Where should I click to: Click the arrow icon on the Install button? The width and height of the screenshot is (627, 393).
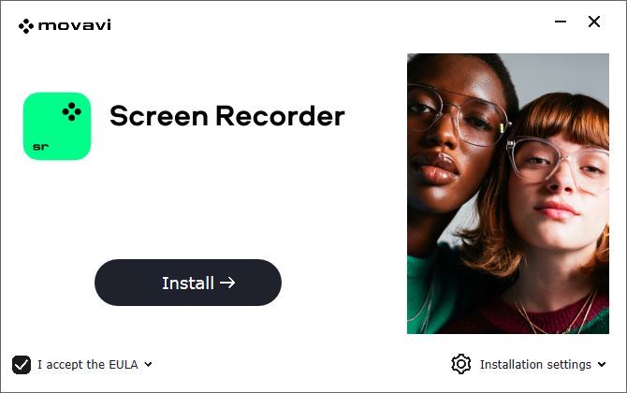(227, 283)
